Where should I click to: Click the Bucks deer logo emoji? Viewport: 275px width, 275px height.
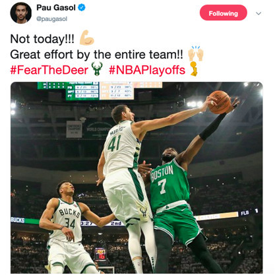[x=97, y=69]
